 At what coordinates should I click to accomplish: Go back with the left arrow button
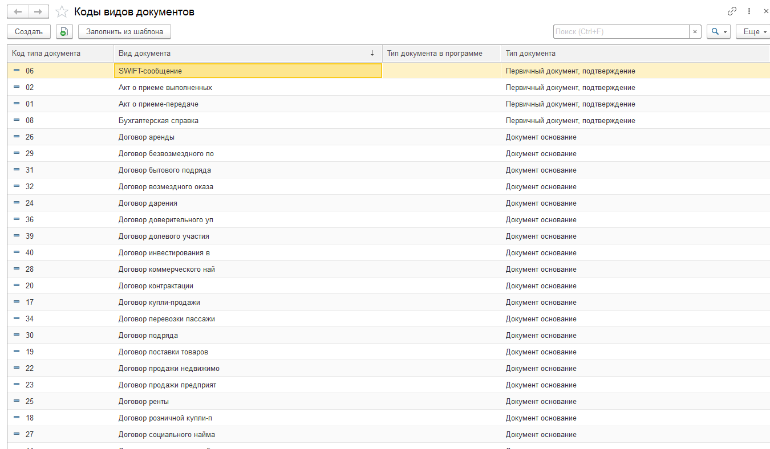click(x=17, y=11)
